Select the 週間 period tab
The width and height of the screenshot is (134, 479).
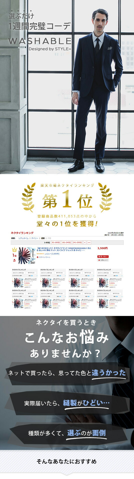43,238
